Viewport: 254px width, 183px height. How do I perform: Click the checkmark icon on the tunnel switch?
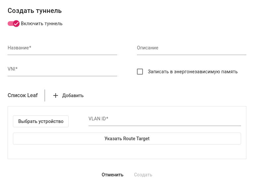point(16,24)
